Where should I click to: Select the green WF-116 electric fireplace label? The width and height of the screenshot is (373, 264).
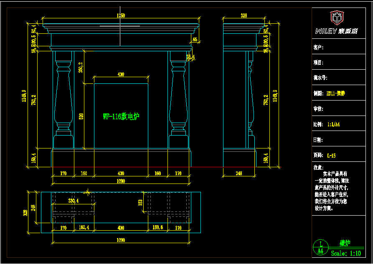click(x=121, y=116)
